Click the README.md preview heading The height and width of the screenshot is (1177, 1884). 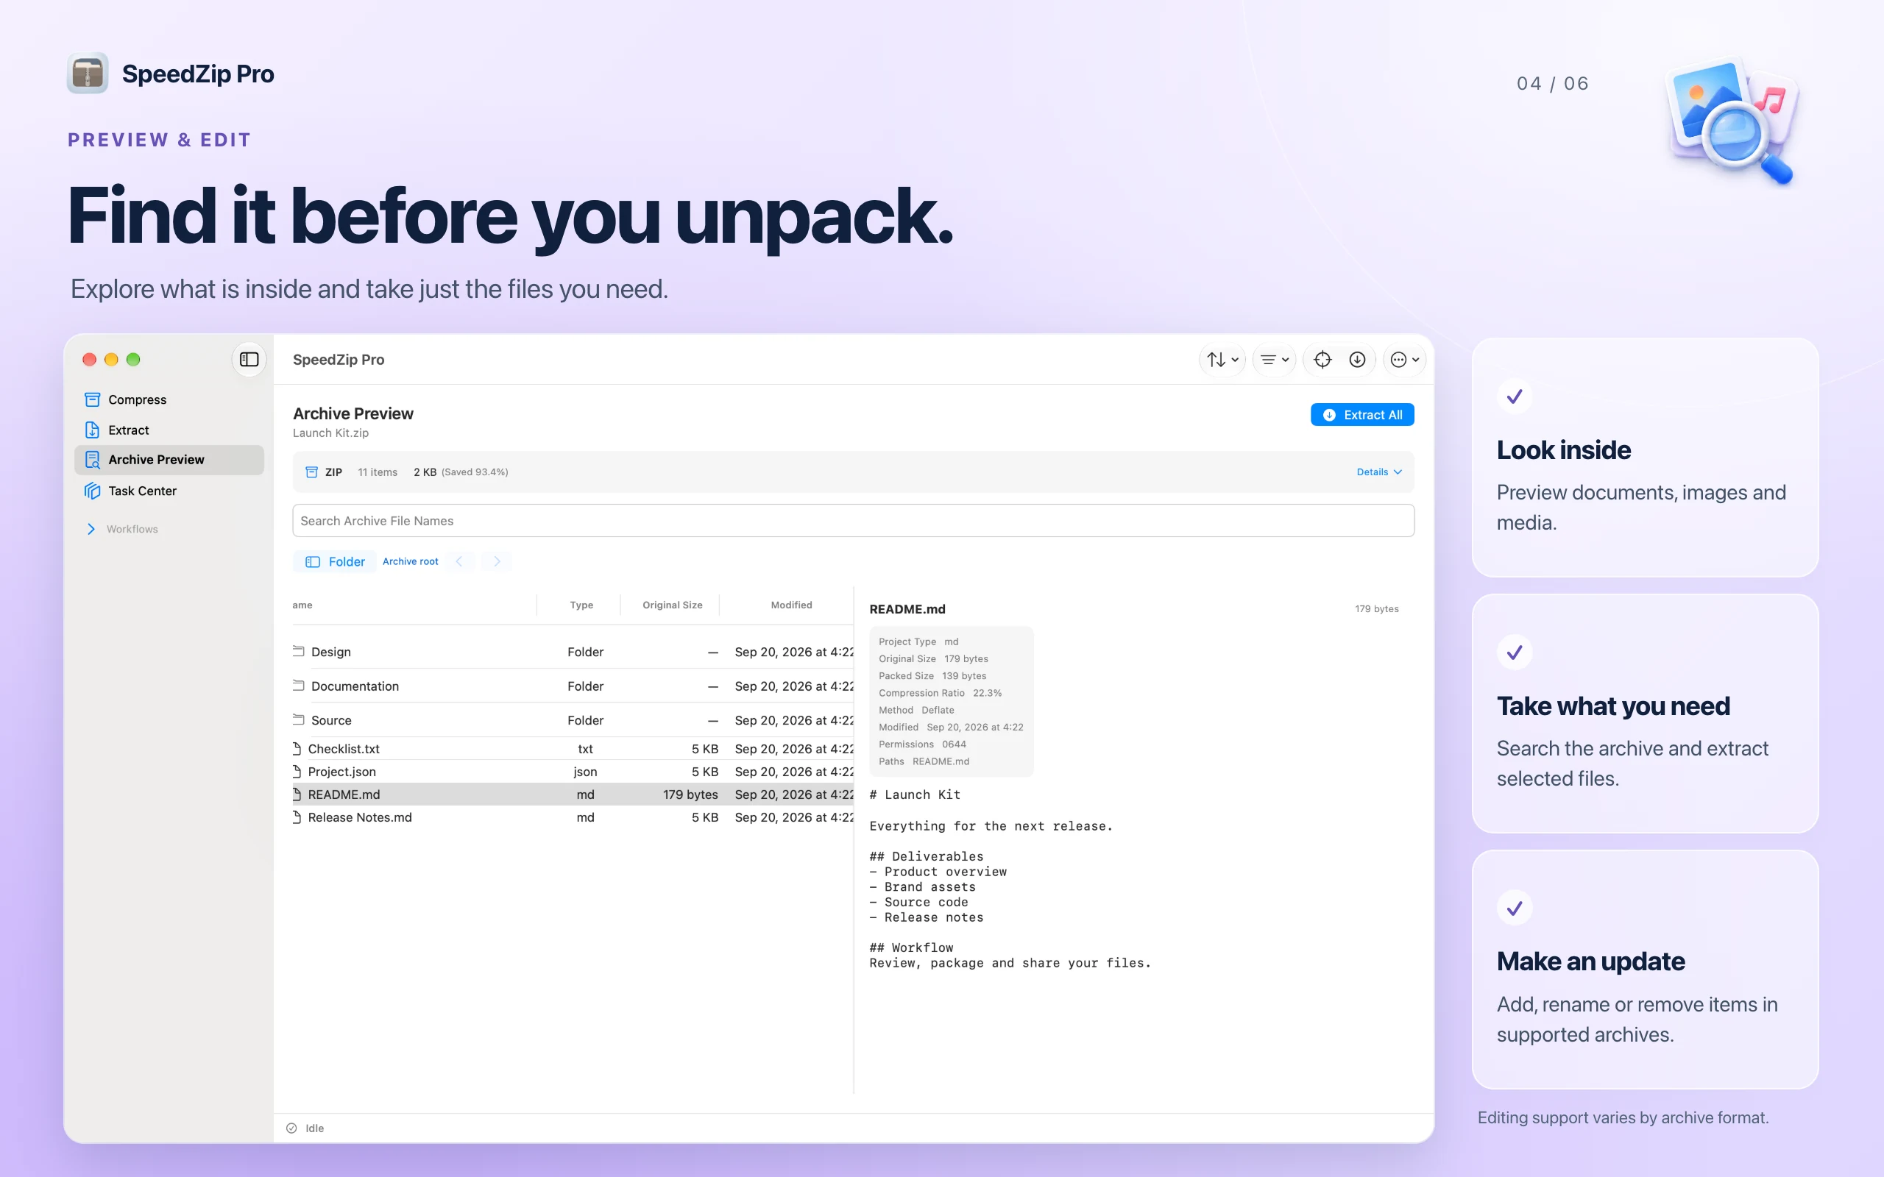pyautogui.click(x=907, y=609)
